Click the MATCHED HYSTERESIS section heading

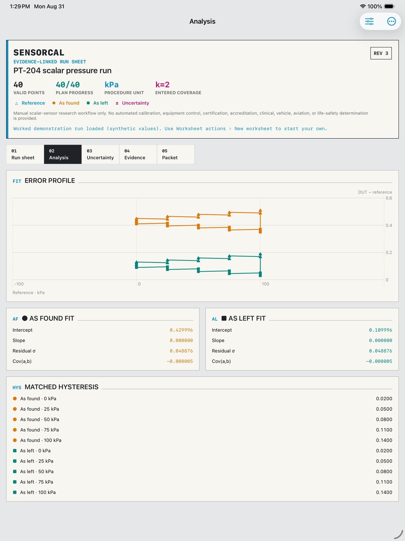pos(62,387)
